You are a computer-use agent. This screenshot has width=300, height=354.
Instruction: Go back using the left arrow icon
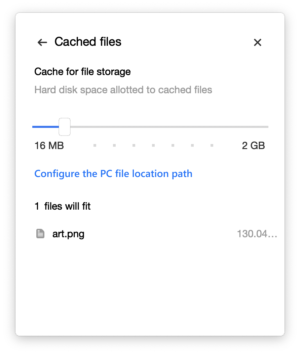42,42
